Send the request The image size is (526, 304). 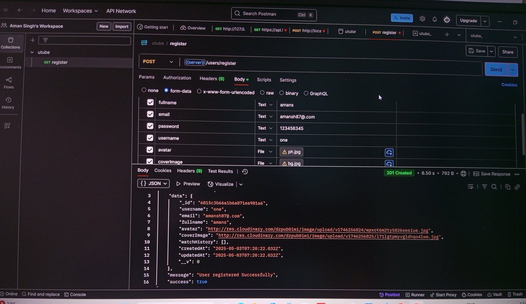coord(496,70)
